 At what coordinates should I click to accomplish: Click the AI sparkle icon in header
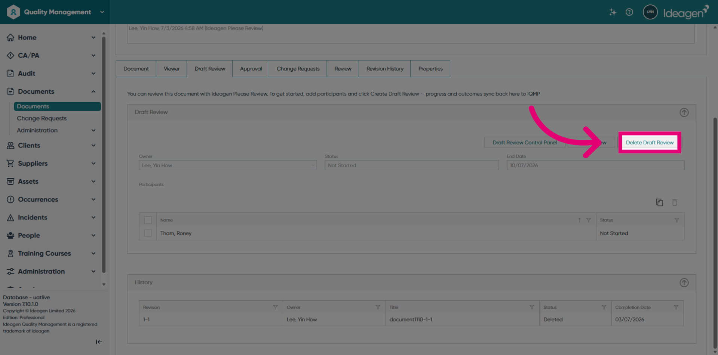[613, 12]
